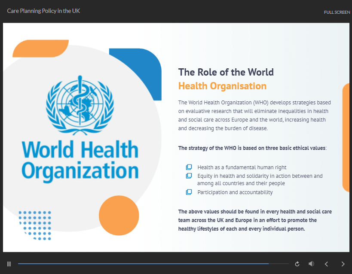Click orange heading 'Health Organisation'
Viewport: 352px width, 274px height.
(222, 86)
